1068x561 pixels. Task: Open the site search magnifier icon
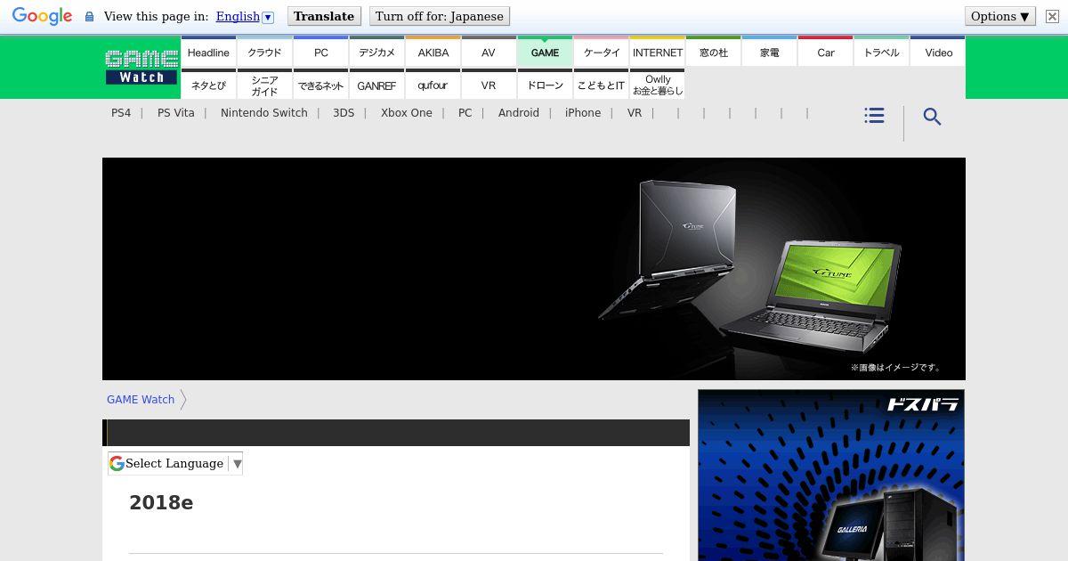pos(932,117)
